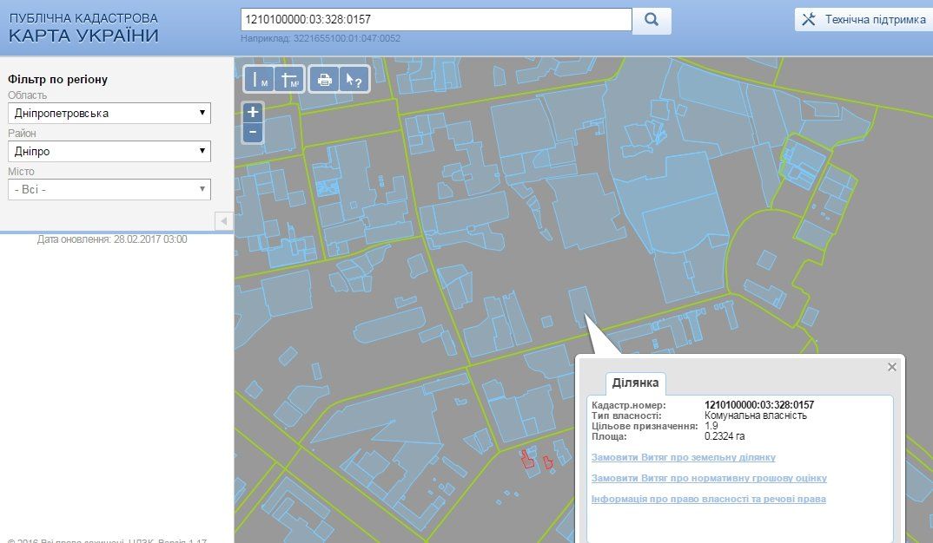Viewport: 933px width, 543px height.
Task: Click the land parcel extract order link
Action: pyautogui.click(x=683, y=457)
